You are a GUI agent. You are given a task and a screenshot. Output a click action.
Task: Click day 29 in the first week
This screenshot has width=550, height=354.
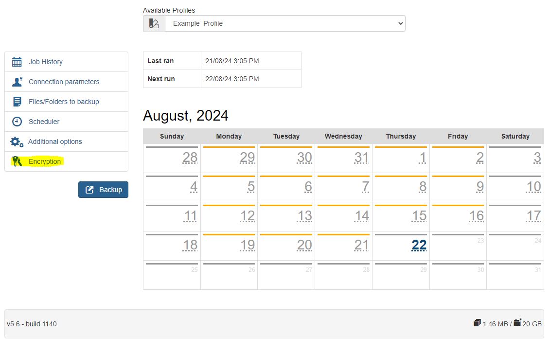point(247,158)
